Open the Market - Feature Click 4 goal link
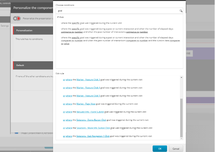Viewport: 215px width, 152px height. (88, 88)
